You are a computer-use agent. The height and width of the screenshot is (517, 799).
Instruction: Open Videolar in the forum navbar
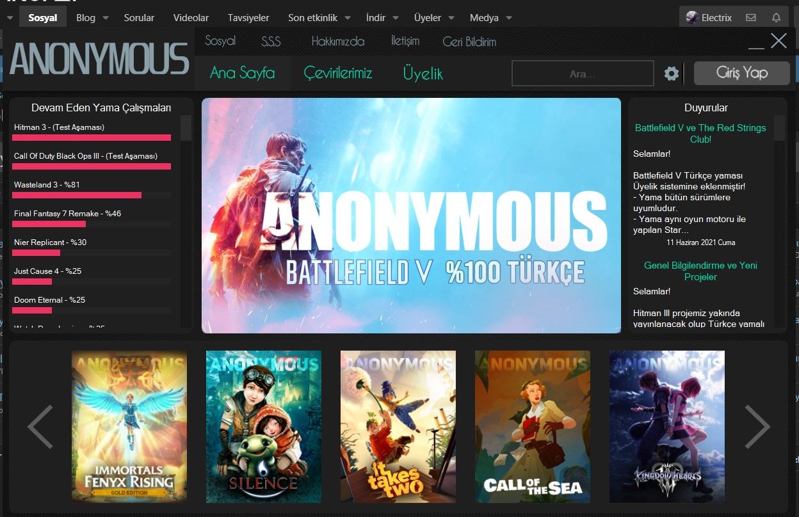[191, 18]
